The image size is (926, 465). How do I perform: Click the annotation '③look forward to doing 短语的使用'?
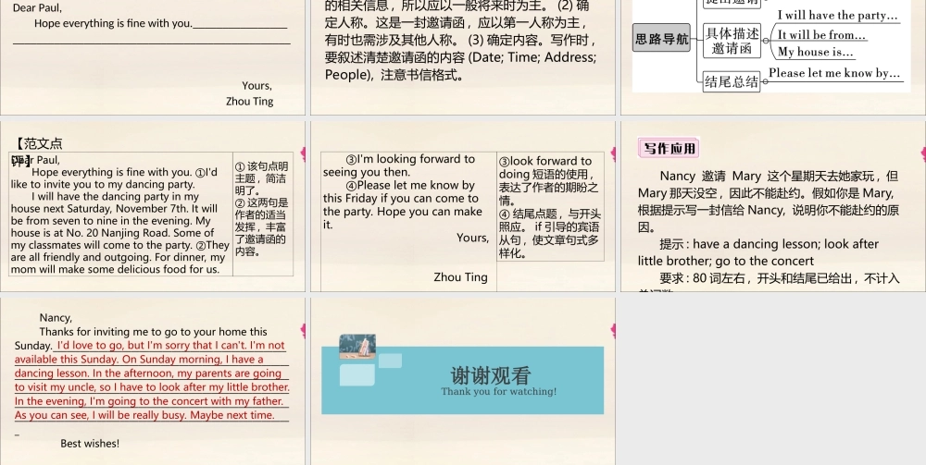point(548,175)
